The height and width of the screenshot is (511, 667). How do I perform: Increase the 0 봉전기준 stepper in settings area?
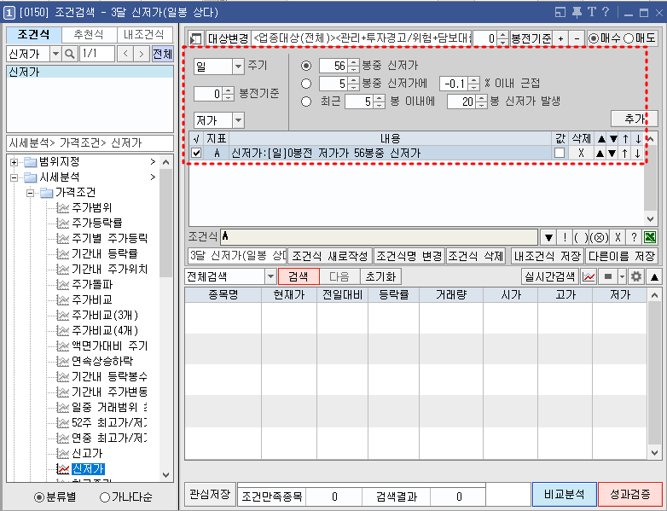click(229, 90)
